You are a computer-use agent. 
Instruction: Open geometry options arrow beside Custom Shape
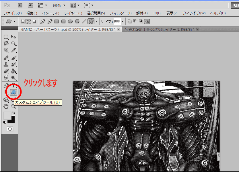(96, 21)
